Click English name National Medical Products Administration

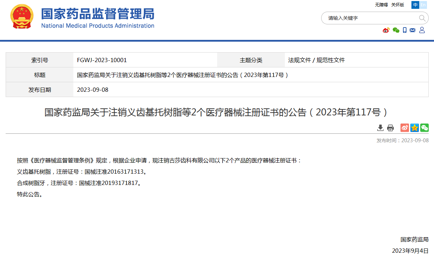coord(98,26)
